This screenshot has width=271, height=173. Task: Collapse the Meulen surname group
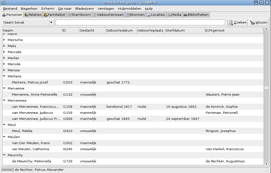[4, 137]
